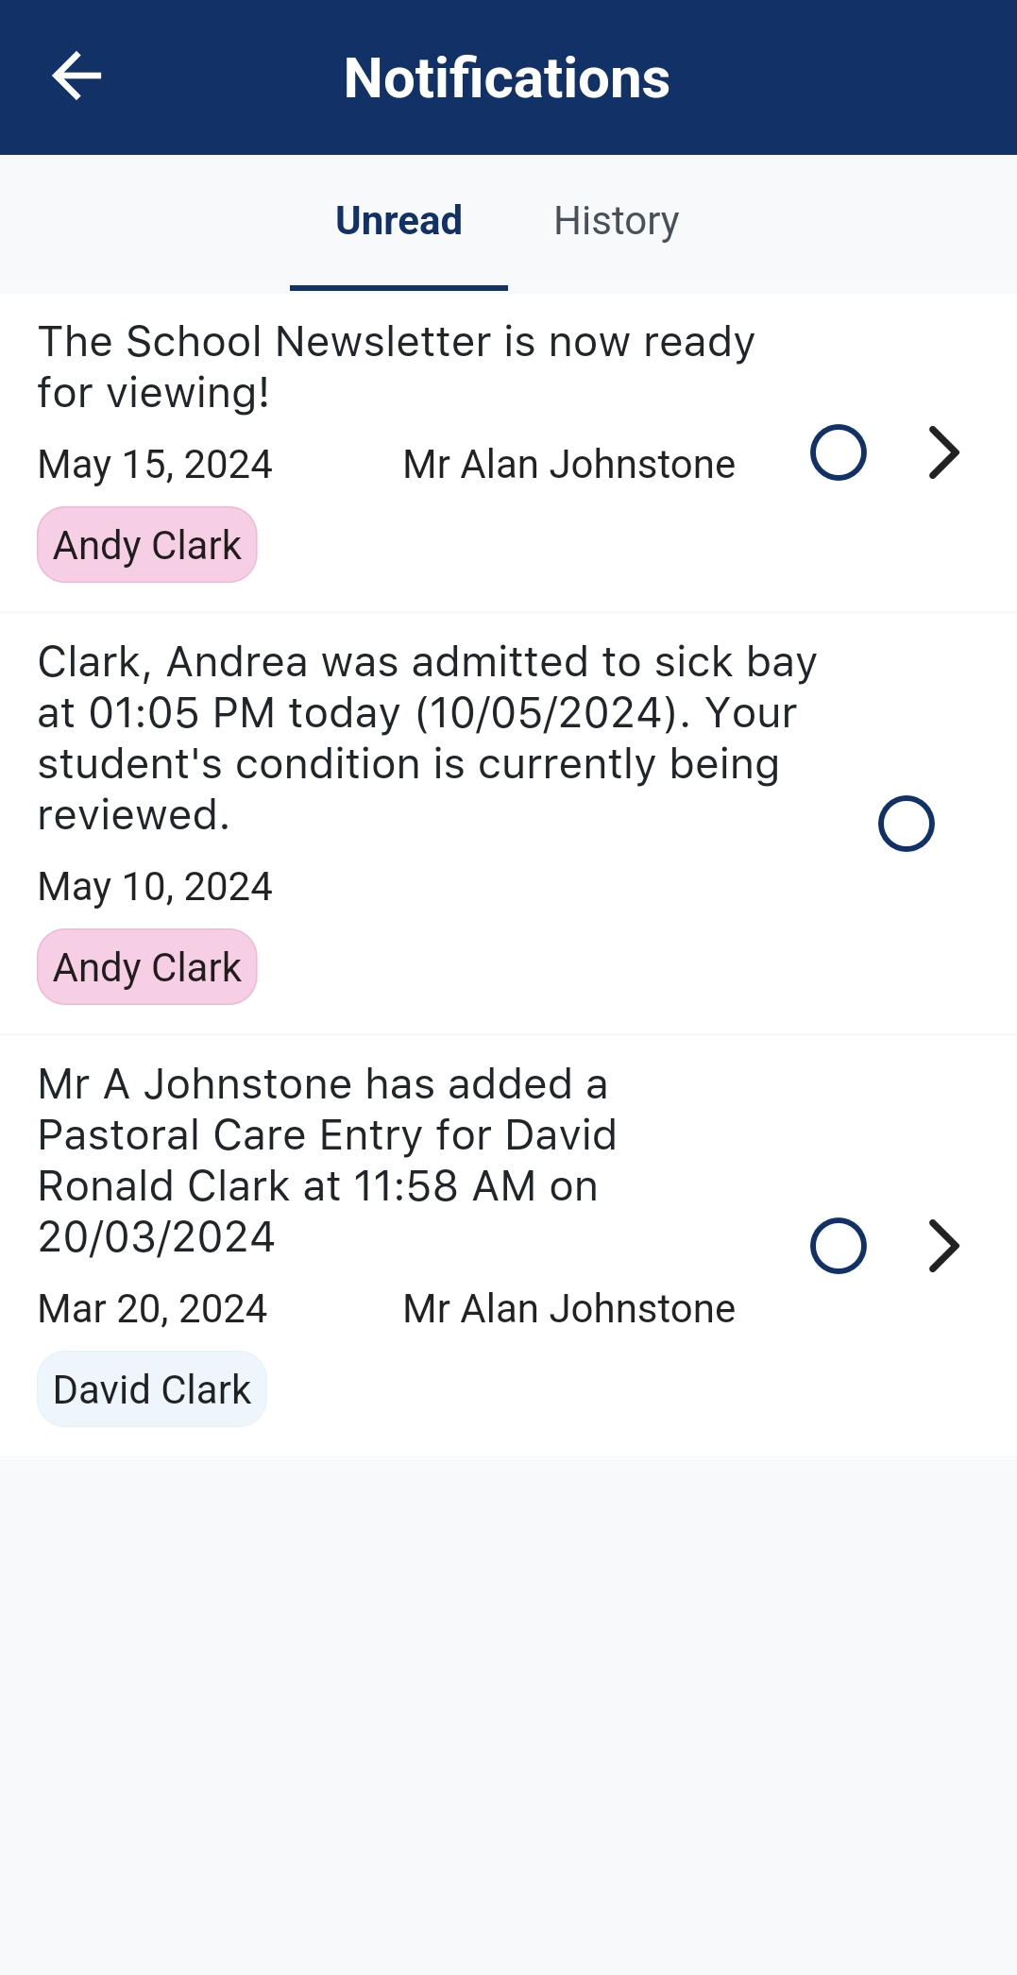Open the Pastoral Care Entry notification via its chevron
The image size is (1017, 1975).
click(x=943, y=1246)
